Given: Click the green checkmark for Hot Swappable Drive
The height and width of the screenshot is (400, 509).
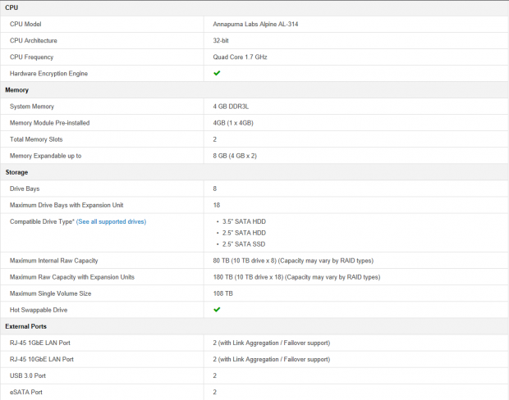Looking at the screenshot, I should (217, 310).
